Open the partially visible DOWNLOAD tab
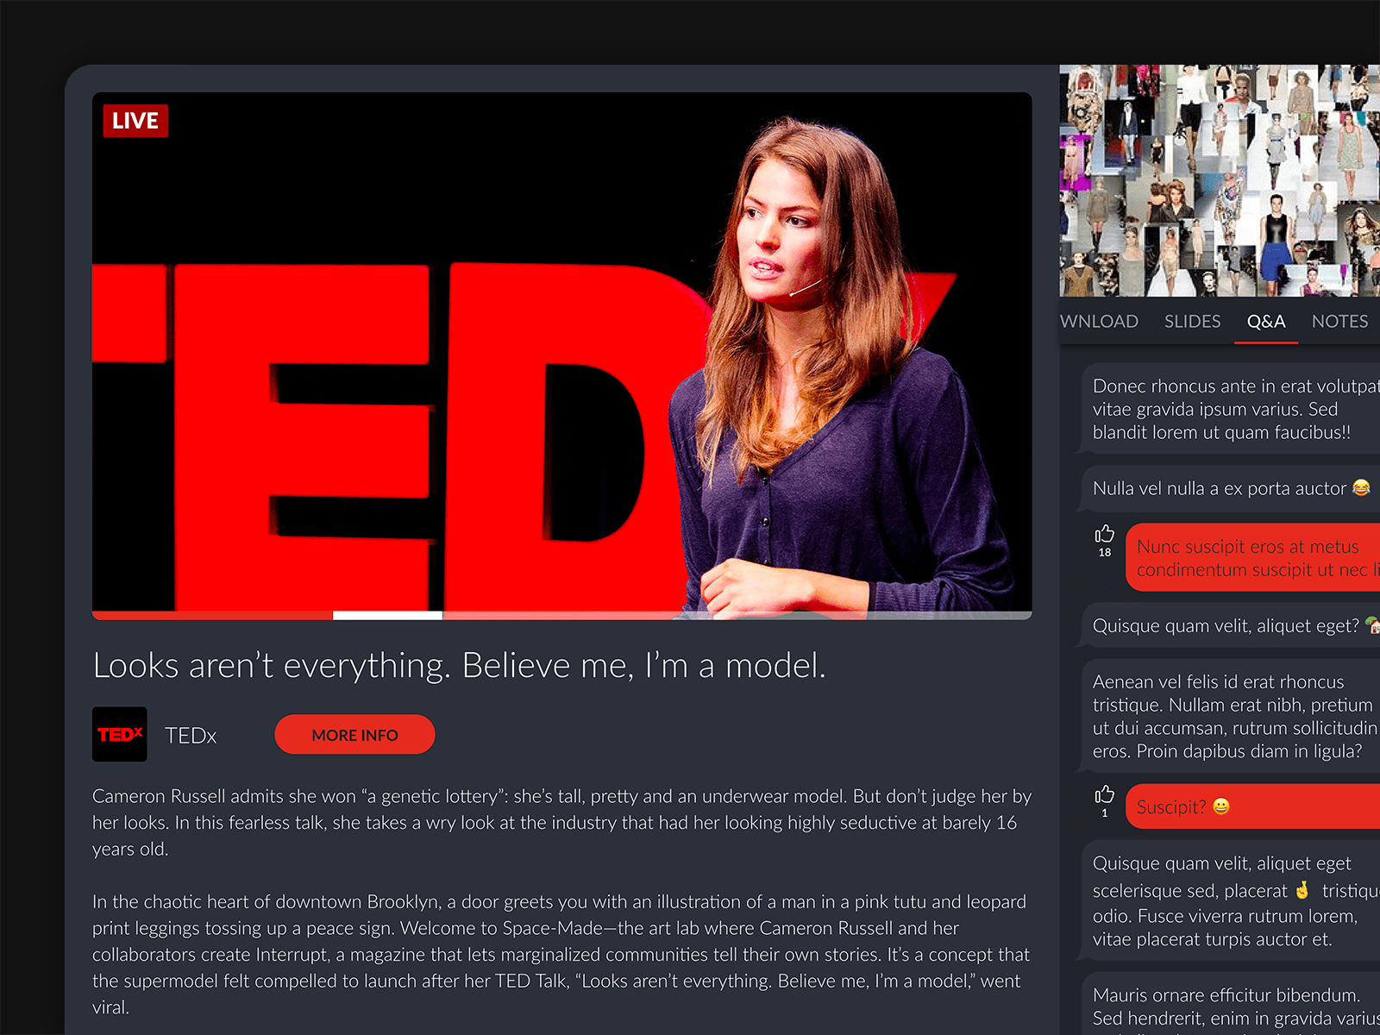 click(1099, 322)
